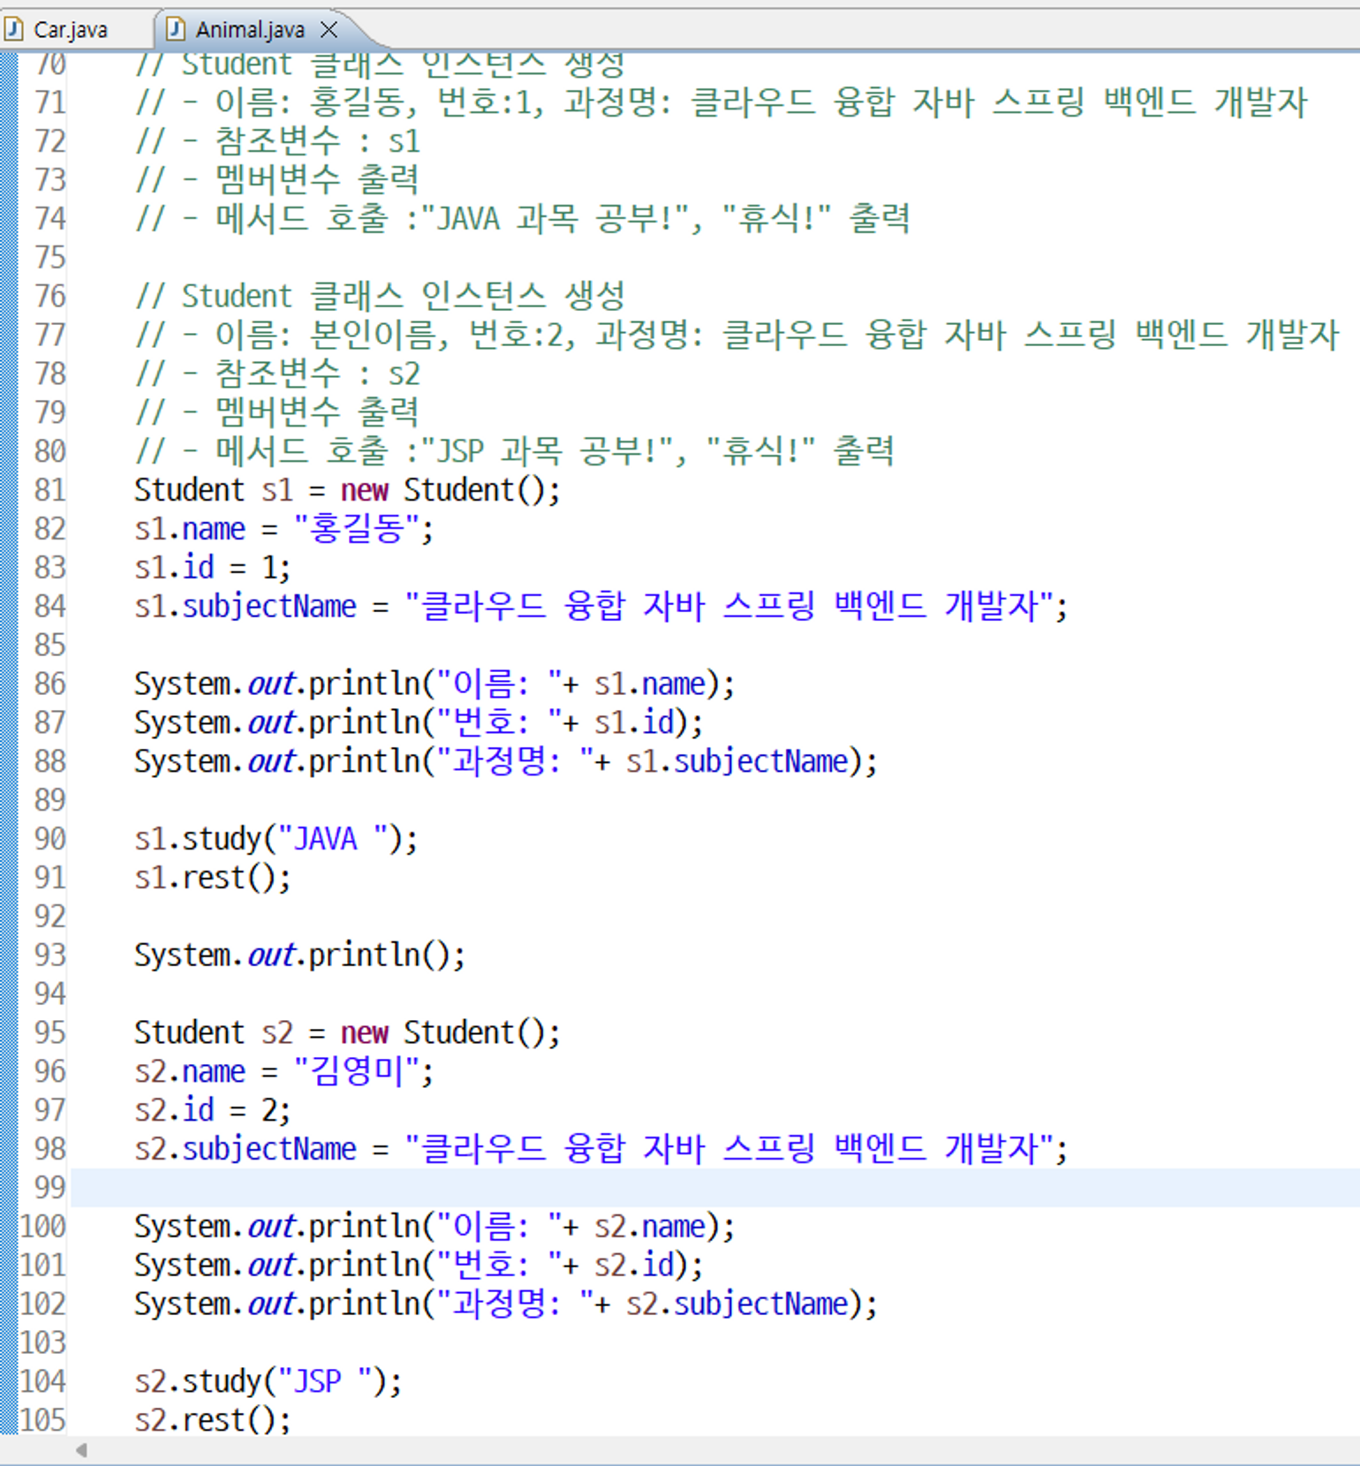Click comment mentioning "JSP 과목 공부!"
1360x1466 pixels.
514,452
